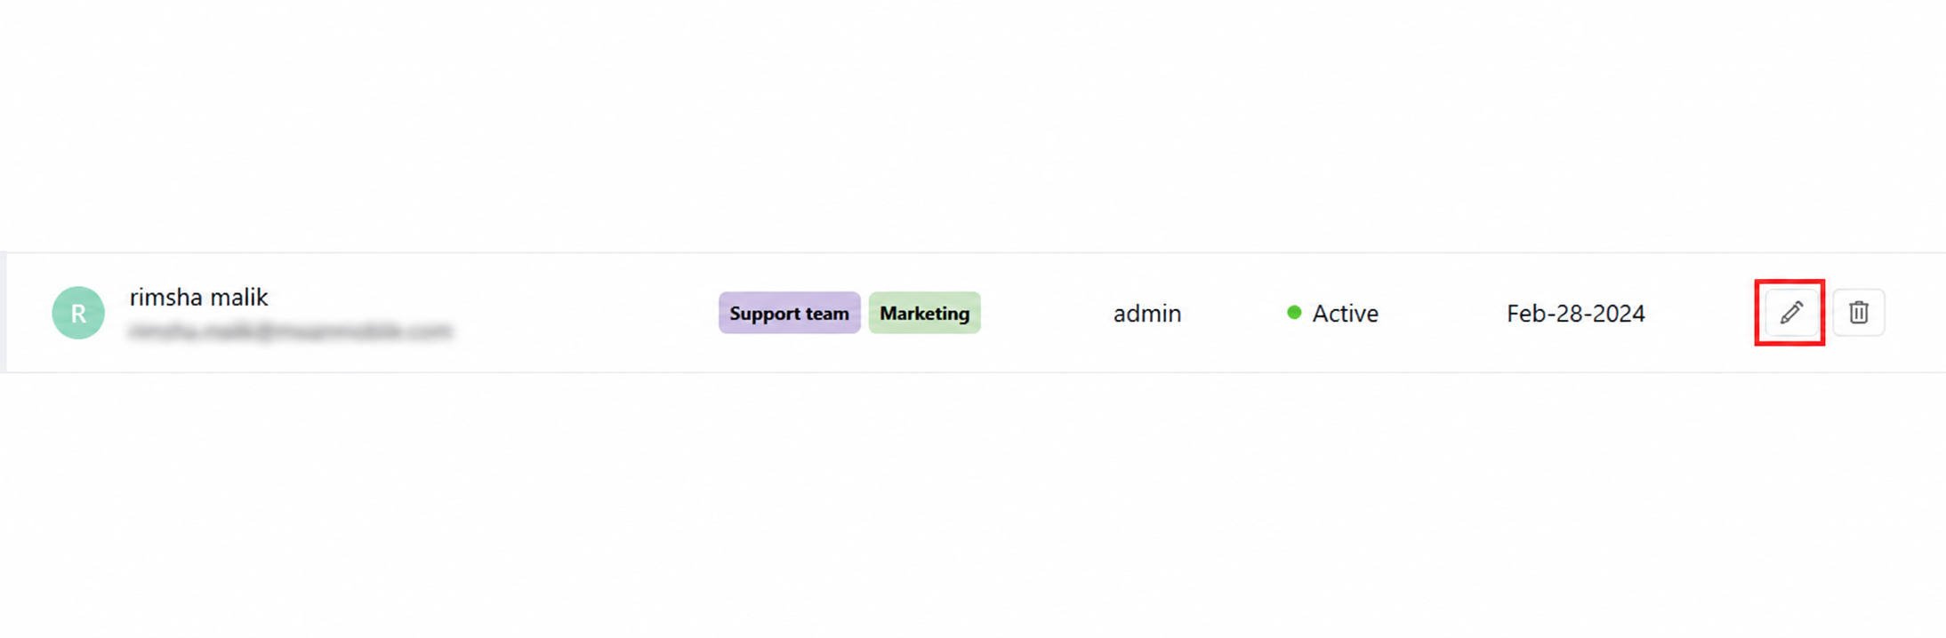Select the left accent edge of the user row
The image size is (1946, 638).
4,313
